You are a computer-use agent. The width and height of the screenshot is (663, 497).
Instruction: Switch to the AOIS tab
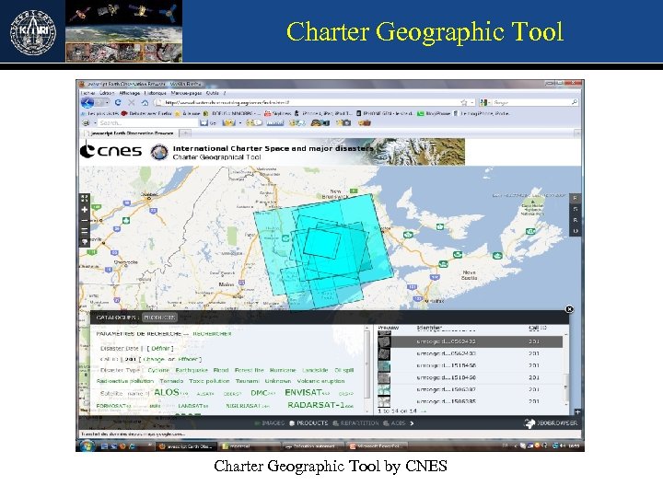394,422
